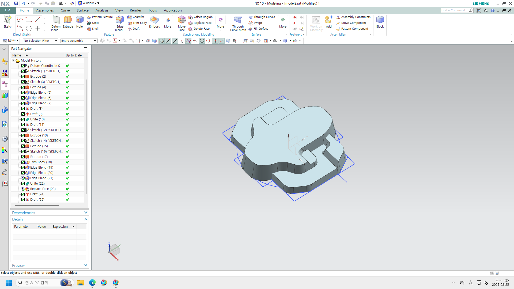514x289 pixels.
Task: Click the Part Navigator vertical scrollbar
Action: pyautogui.click(x=86, y=136)
